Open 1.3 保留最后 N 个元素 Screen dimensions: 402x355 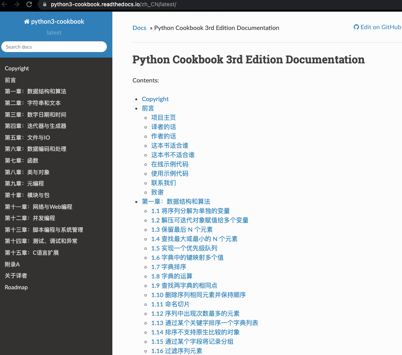point(182,230)
